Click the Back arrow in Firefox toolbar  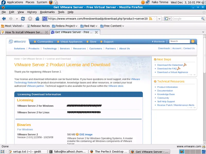[x=4, y=19]
